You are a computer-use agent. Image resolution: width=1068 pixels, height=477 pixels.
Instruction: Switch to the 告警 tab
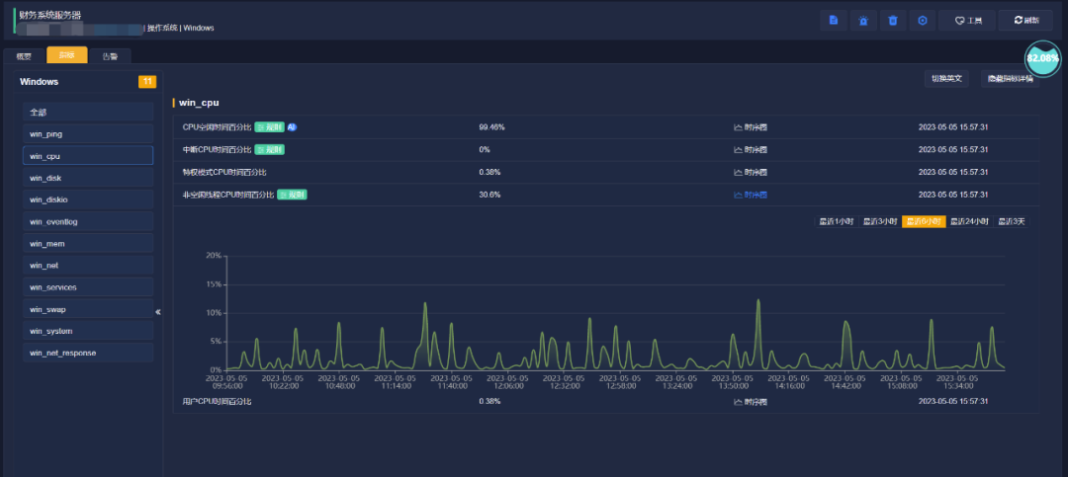pyautogui.click(x=110, y=56)
